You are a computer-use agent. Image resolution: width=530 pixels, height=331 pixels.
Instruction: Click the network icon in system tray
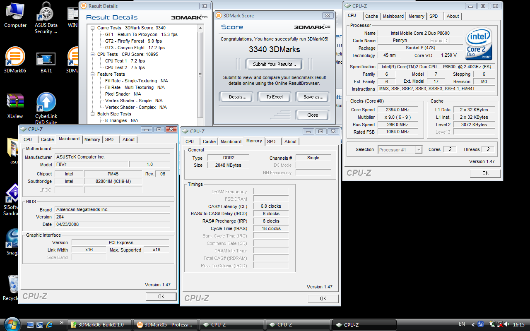(x=500, y=324)
